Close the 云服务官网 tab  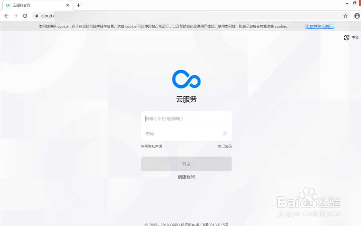68,5
